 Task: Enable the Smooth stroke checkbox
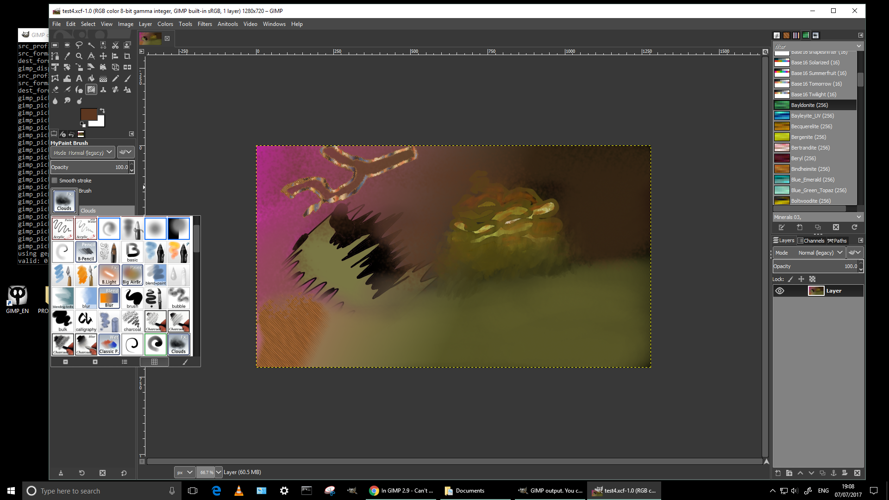(x=55, y=181)
